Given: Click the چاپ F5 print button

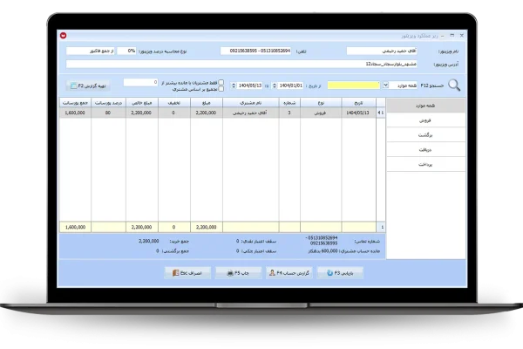Looking at the screenshot, I should (x=238, y=273).
